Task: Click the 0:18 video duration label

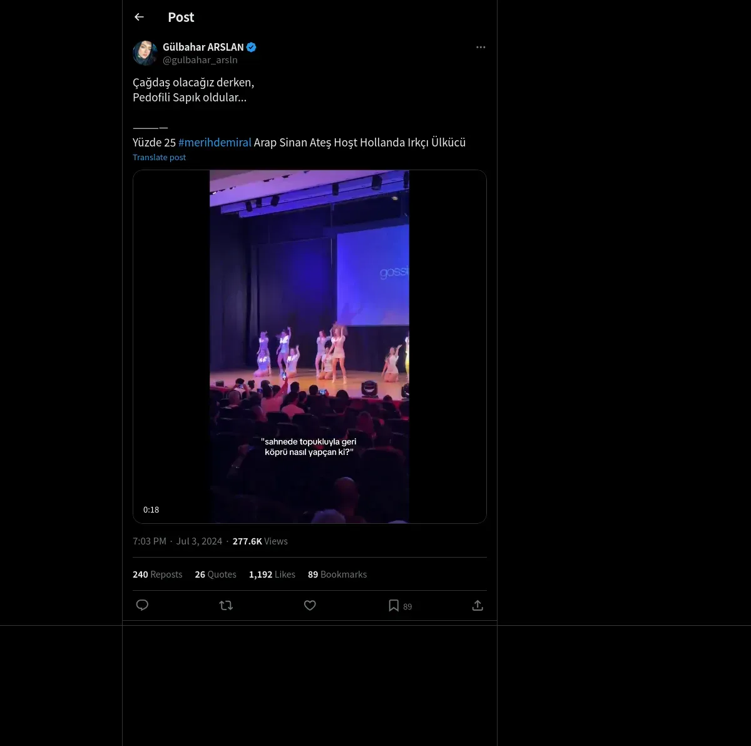Action: pos(151,510)
